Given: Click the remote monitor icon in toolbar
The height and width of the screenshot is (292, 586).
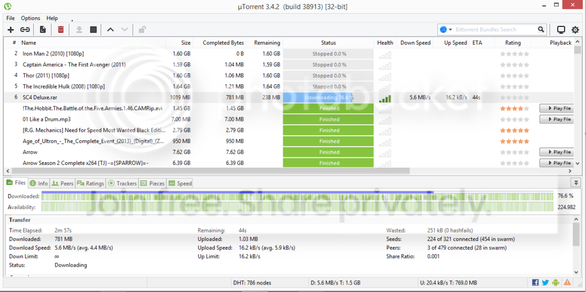Looking at the screenshot, I should coord(561,30).
